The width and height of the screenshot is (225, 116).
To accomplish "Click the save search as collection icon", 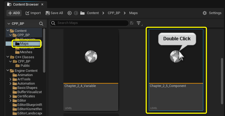I will click(x=132, y=23).
